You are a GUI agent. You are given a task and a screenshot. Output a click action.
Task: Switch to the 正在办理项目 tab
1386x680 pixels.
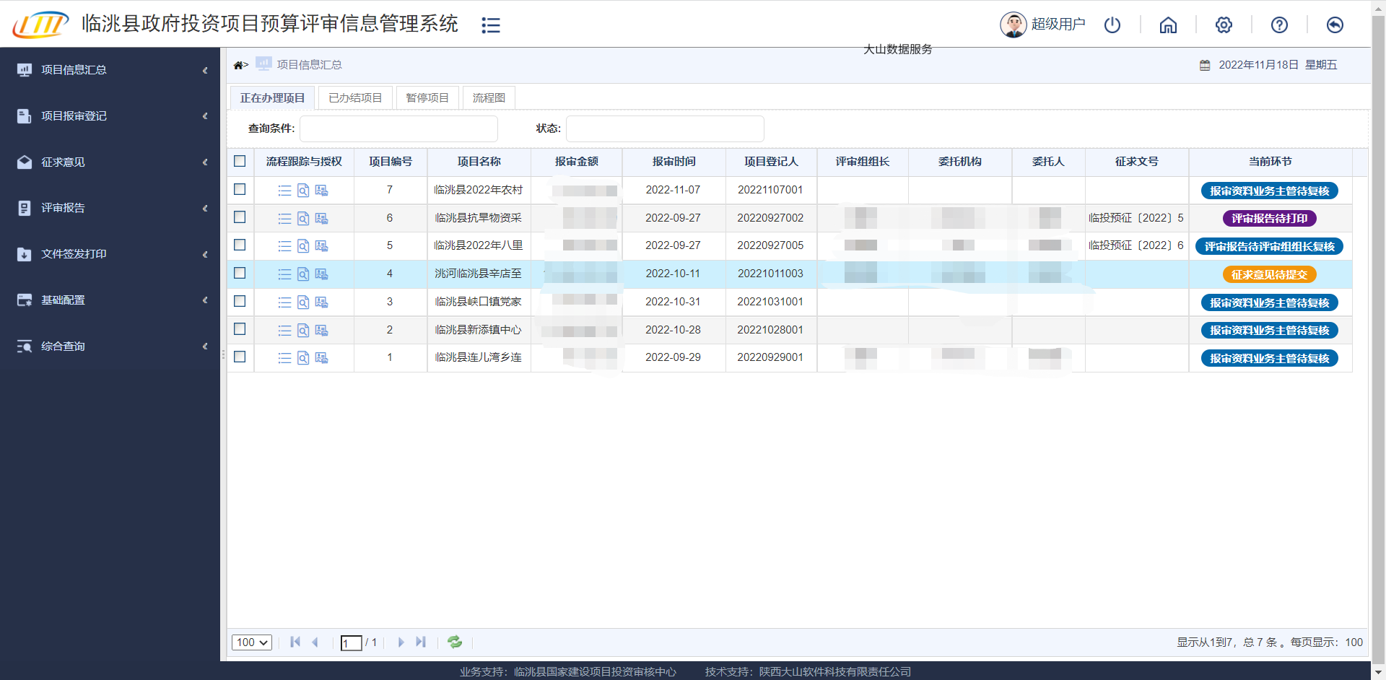click(x=272, y=97)
